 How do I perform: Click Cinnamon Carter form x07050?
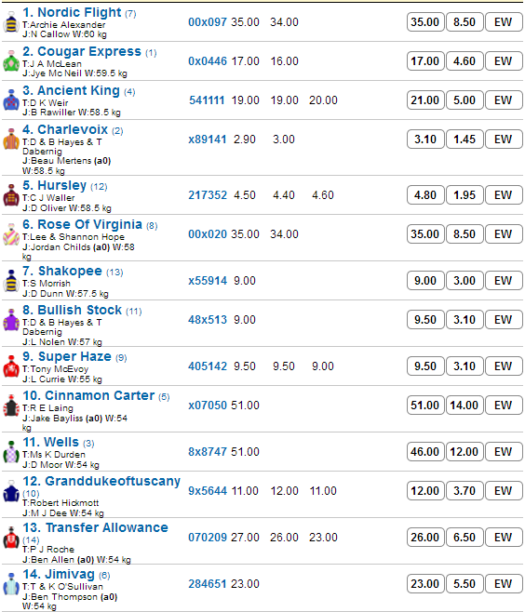[x=208, y=406]
